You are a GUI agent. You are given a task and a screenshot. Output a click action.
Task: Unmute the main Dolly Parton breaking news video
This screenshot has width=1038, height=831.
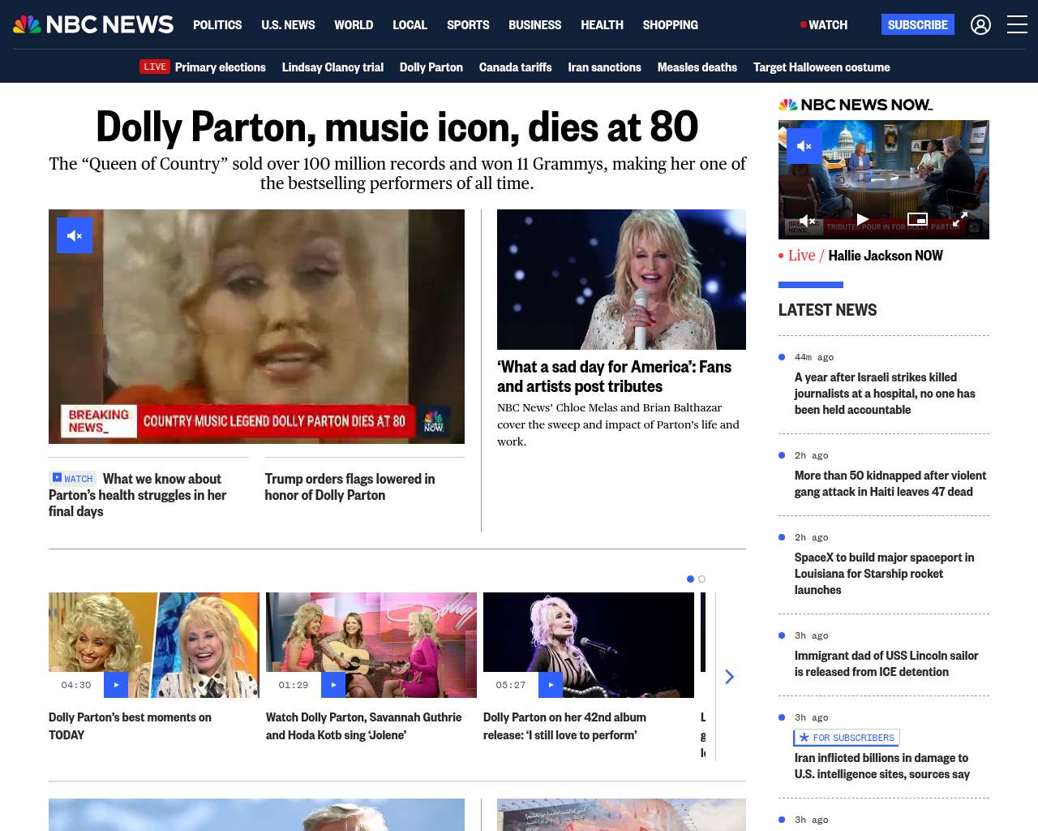click(x=75, y=235)
